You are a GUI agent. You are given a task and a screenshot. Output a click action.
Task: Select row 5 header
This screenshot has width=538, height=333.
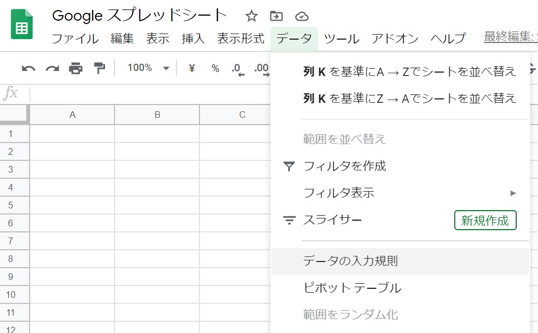coord(15,205)
